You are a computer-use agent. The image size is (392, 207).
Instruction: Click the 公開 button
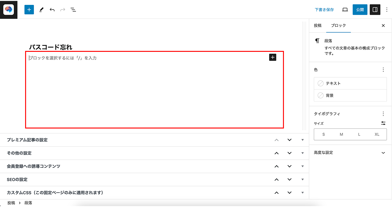pyautogui.click(x=360, y=10)
